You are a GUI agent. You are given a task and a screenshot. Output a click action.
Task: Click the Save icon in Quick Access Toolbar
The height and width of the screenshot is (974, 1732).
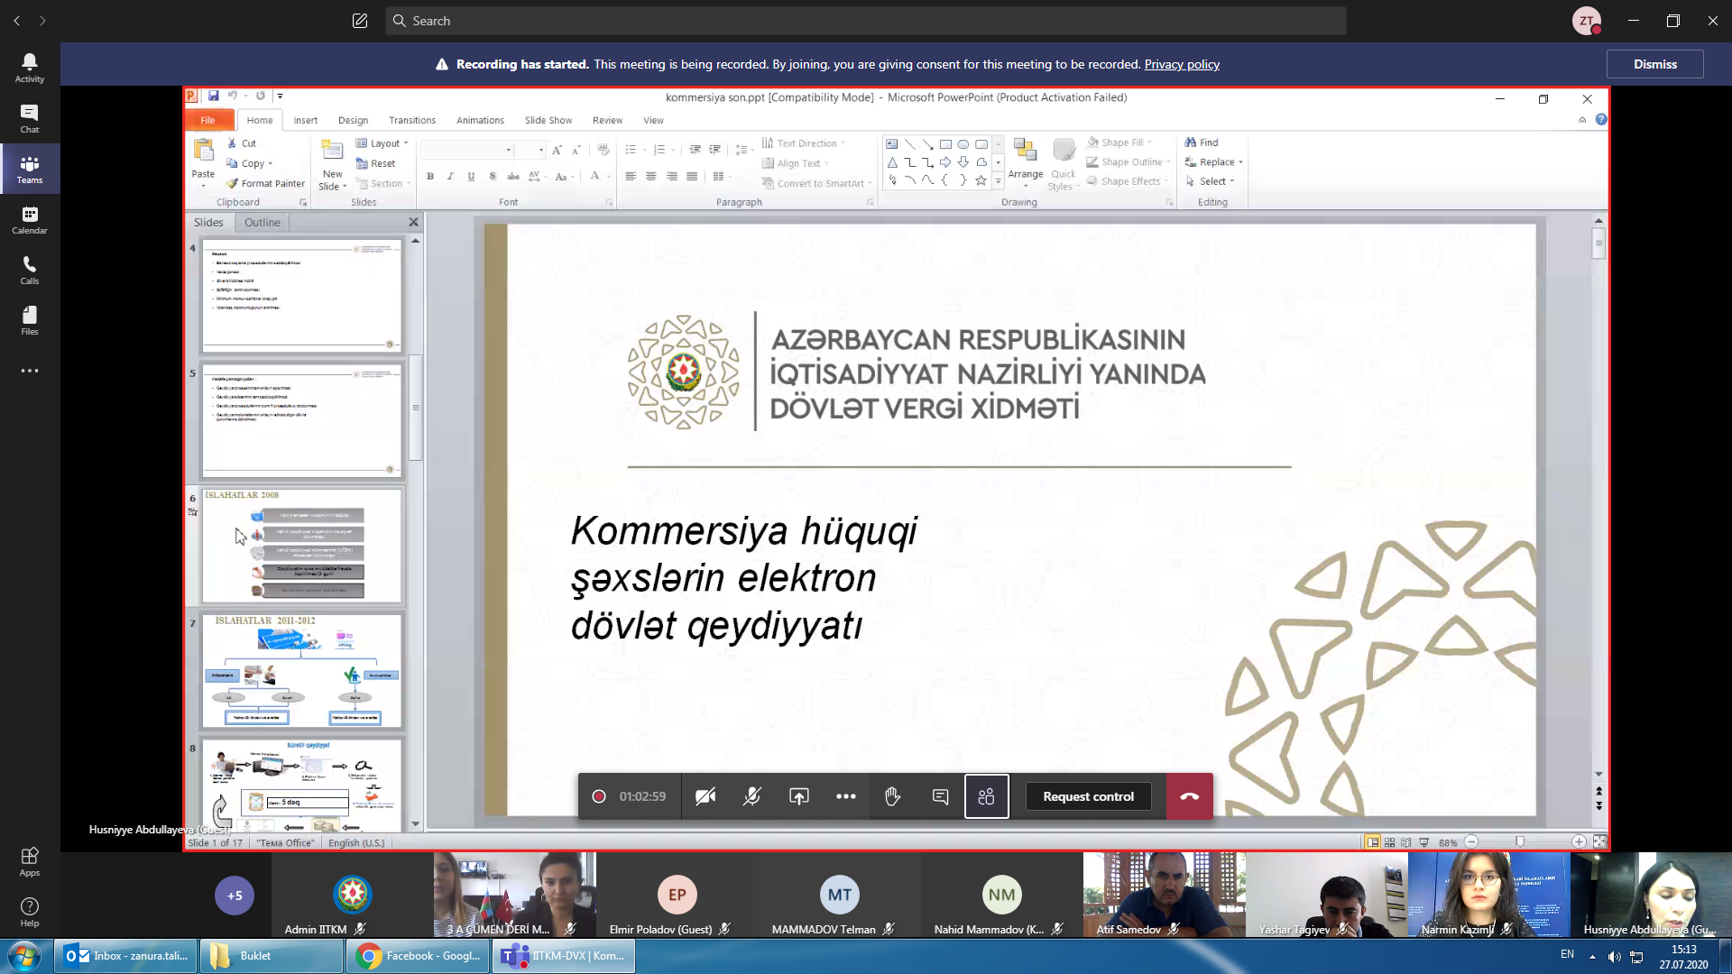(214, 96)
